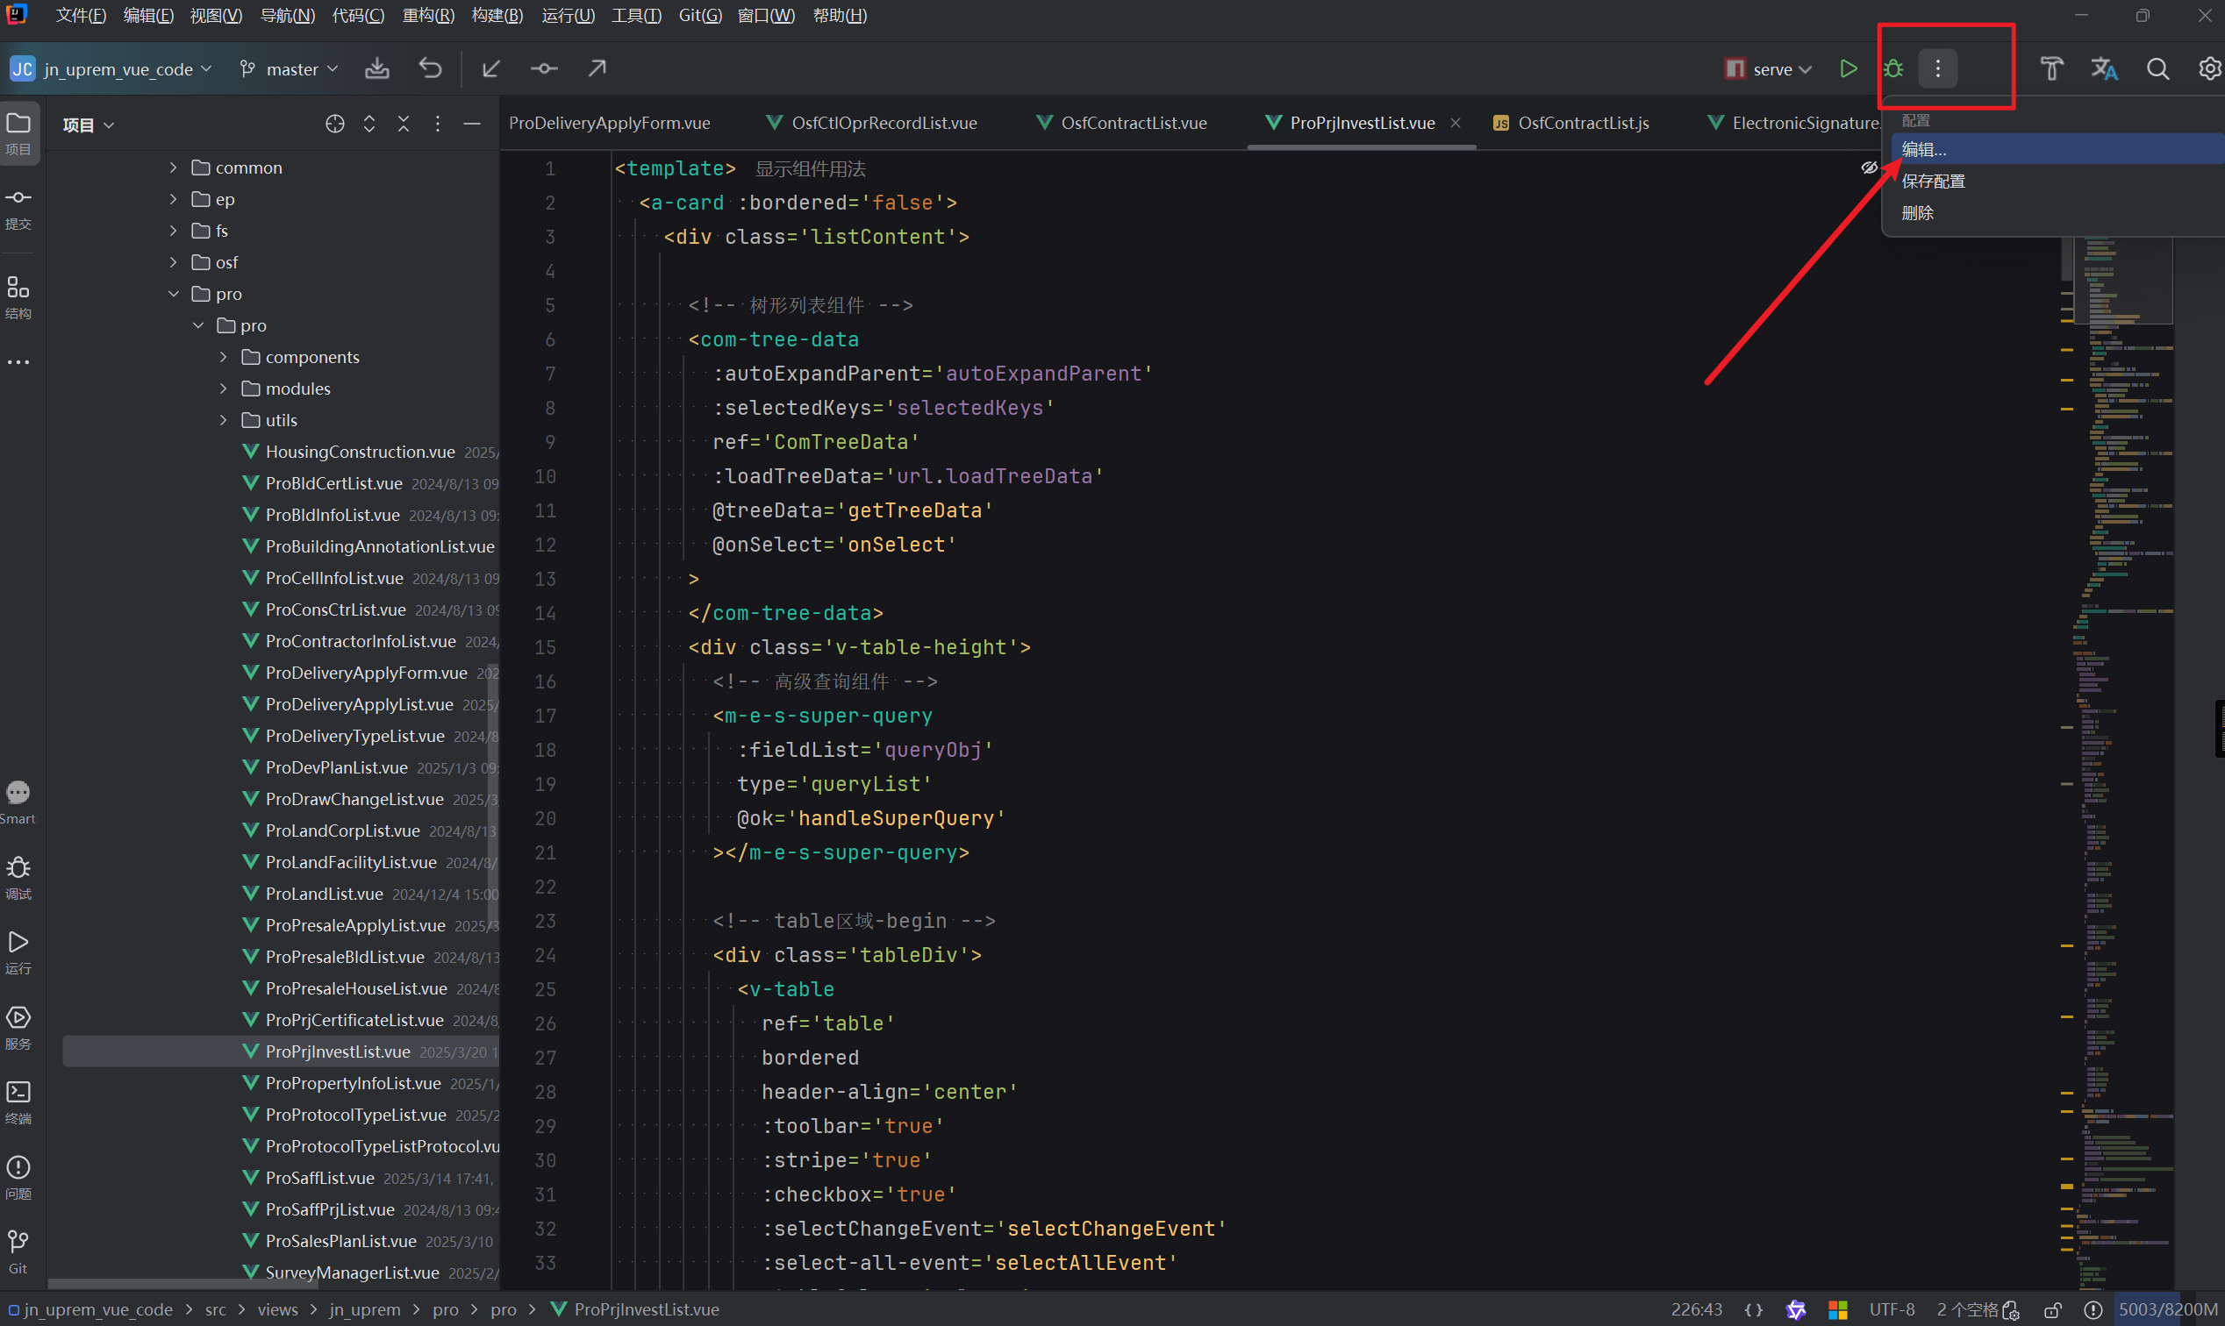This screenshot has height=1326, width=2225.
Task: Open the Problems tool window
Action: pyautogui.click(x=18, y=1168)
